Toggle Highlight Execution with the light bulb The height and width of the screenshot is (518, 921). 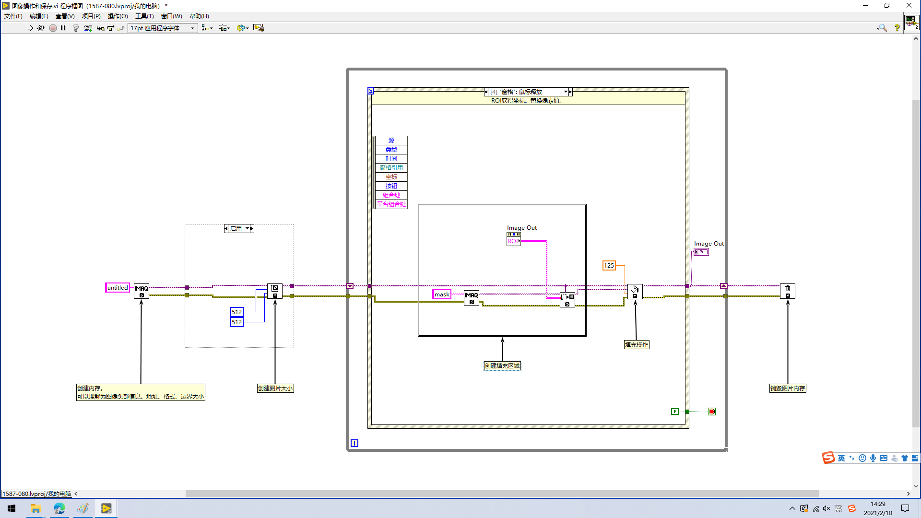(76, 28)
